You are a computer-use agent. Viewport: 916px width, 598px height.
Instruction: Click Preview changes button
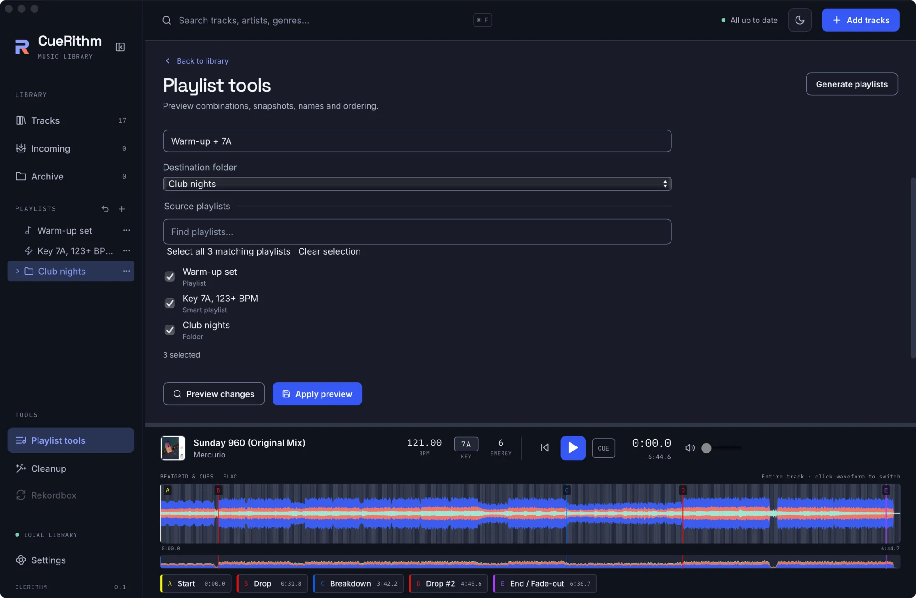[x=214, y=394]
